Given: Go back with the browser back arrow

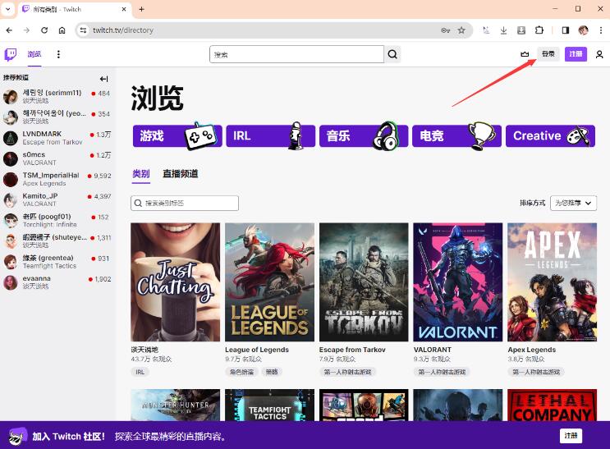Looking at the screenshot, I should click(9, 30).
